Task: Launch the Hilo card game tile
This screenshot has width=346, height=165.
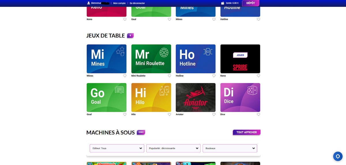Action: coord(151,97)
